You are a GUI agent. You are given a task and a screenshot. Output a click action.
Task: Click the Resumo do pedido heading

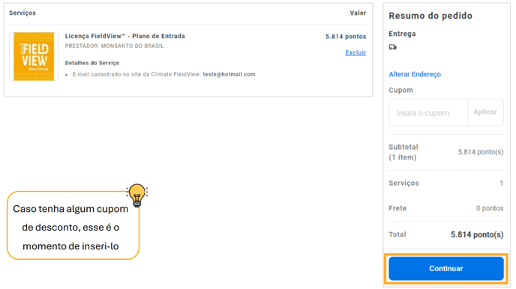pyautogui.click(x=430, y=16)
